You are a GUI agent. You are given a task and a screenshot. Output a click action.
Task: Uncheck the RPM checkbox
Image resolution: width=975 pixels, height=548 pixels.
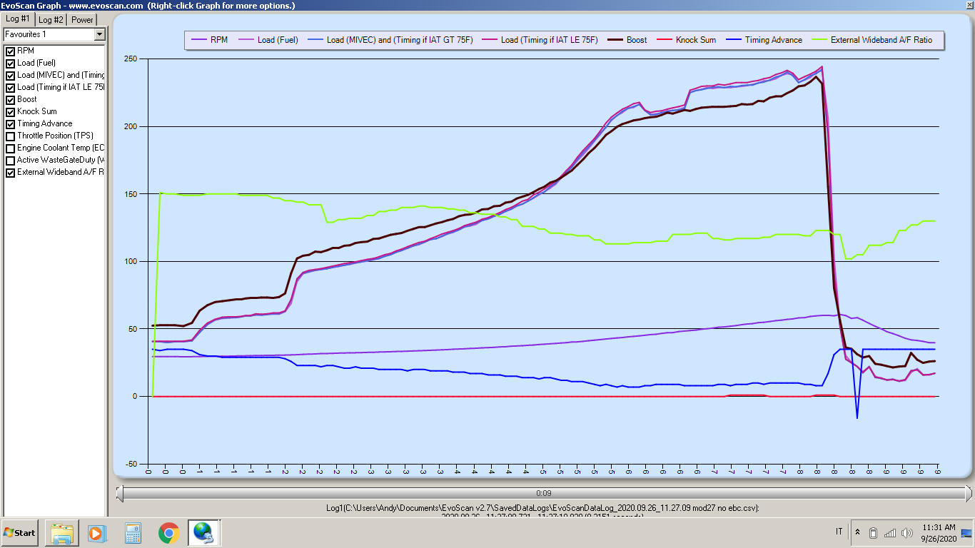[10, 51]
